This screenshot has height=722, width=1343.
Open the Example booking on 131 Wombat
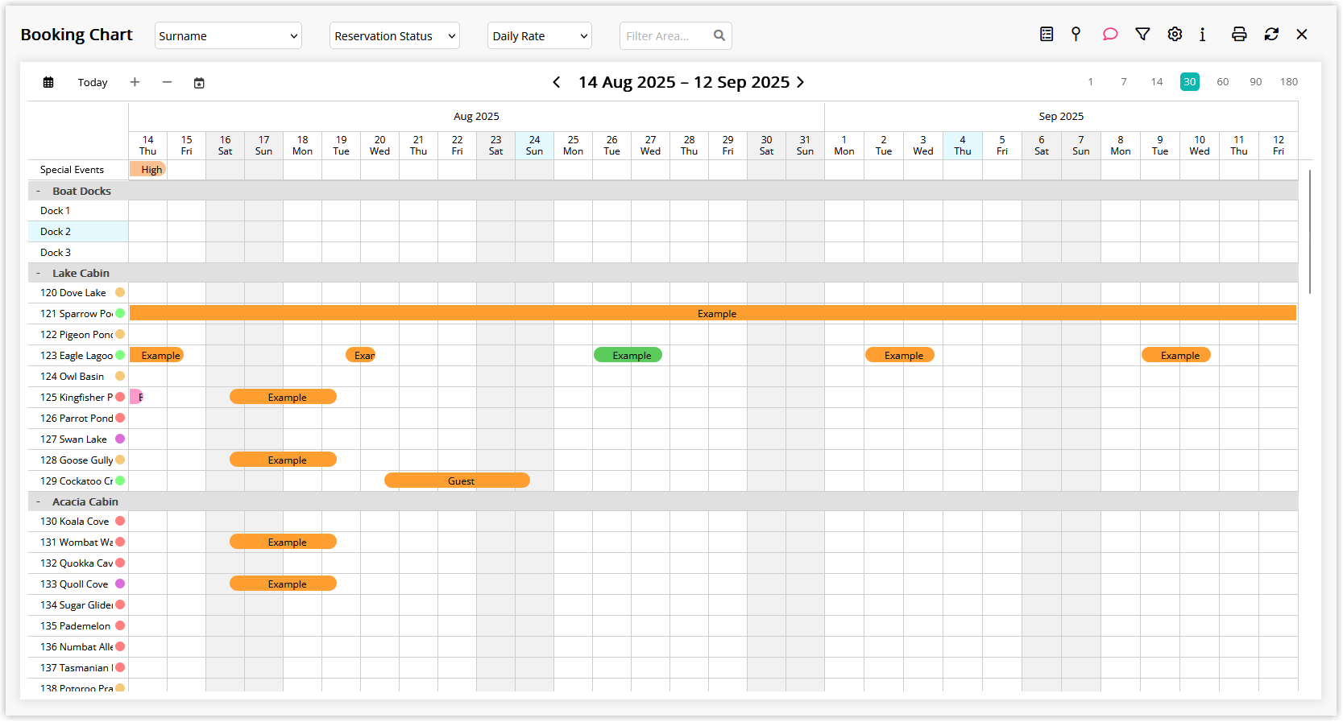pyautogui.click(x=284, y=542)
